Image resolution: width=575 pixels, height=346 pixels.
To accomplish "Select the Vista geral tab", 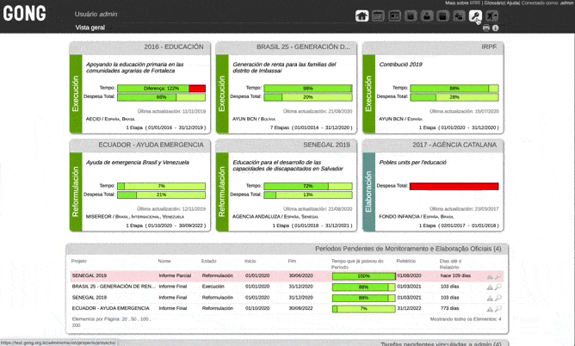I will pos(90,28).
